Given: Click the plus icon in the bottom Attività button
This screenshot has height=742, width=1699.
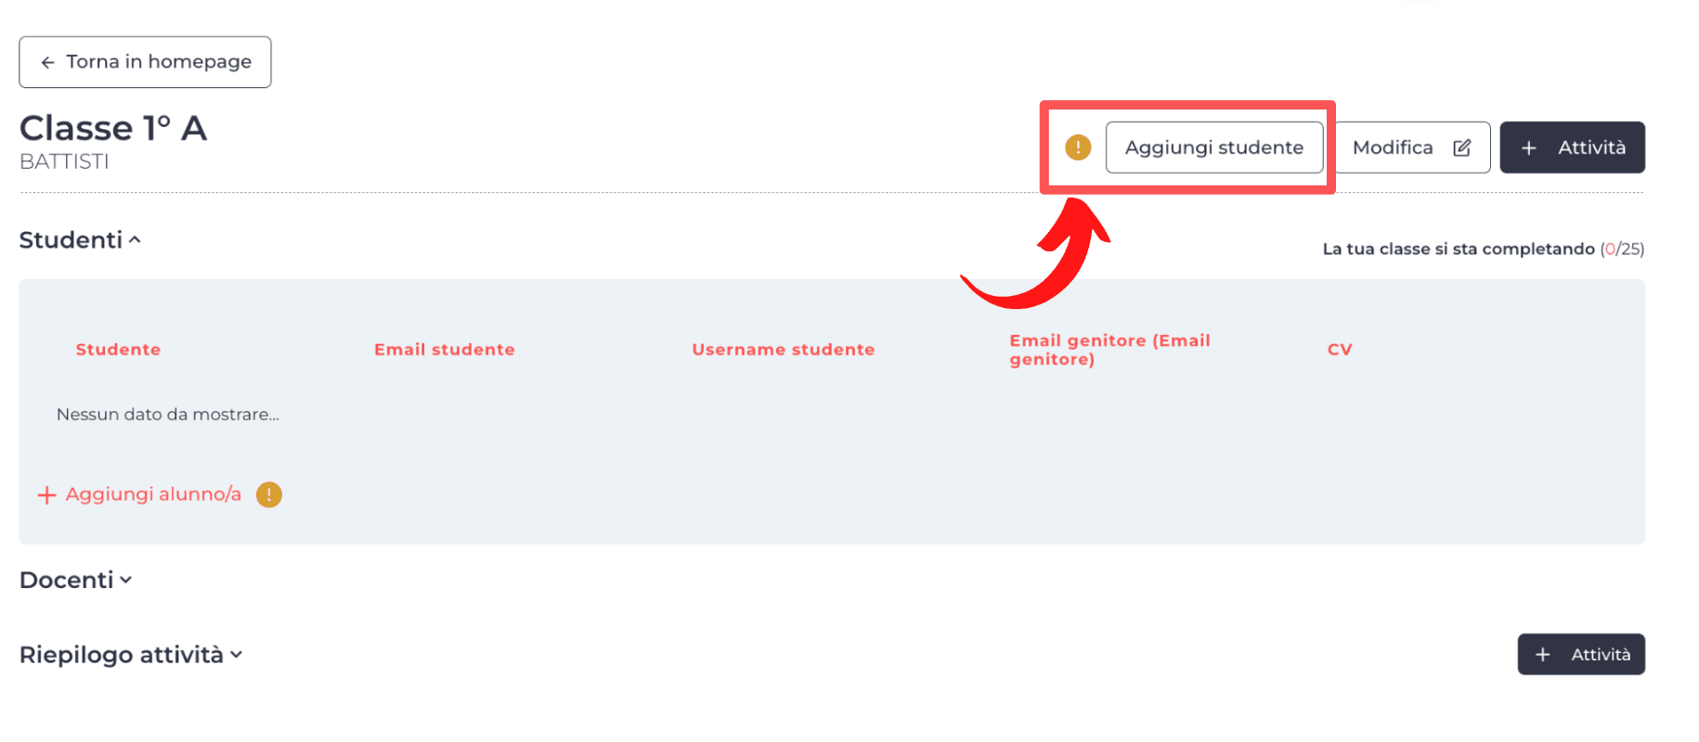Looking at the screenshot, I should point(1543,655).
